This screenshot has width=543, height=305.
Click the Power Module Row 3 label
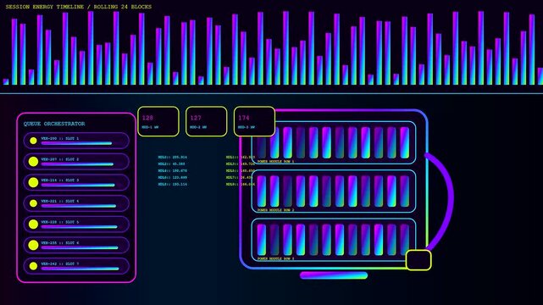275,258
